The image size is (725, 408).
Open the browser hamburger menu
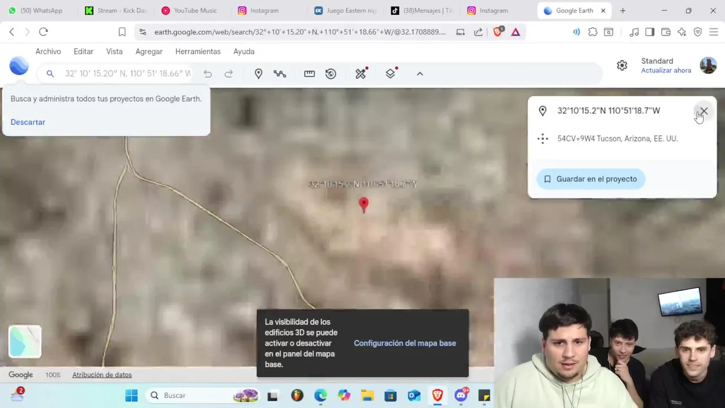click(x=714, y=32)
